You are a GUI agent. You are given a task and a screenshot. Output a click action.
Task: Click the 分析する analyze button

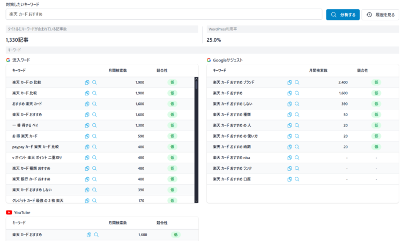tap(343, 14)
